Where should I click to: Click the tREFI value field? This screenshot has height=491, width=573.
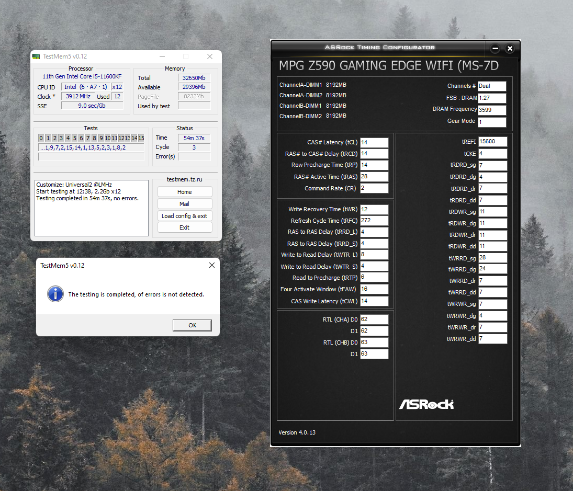pos(492,142)
